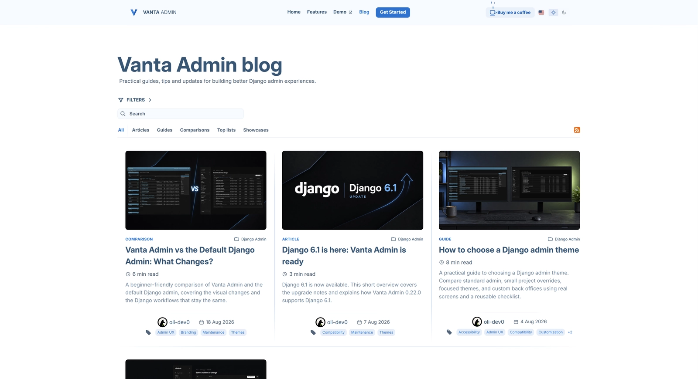The image size is (698, 379).
Task: Click Compatibility tag on Django 6.1 card
Action: (333, 332)
